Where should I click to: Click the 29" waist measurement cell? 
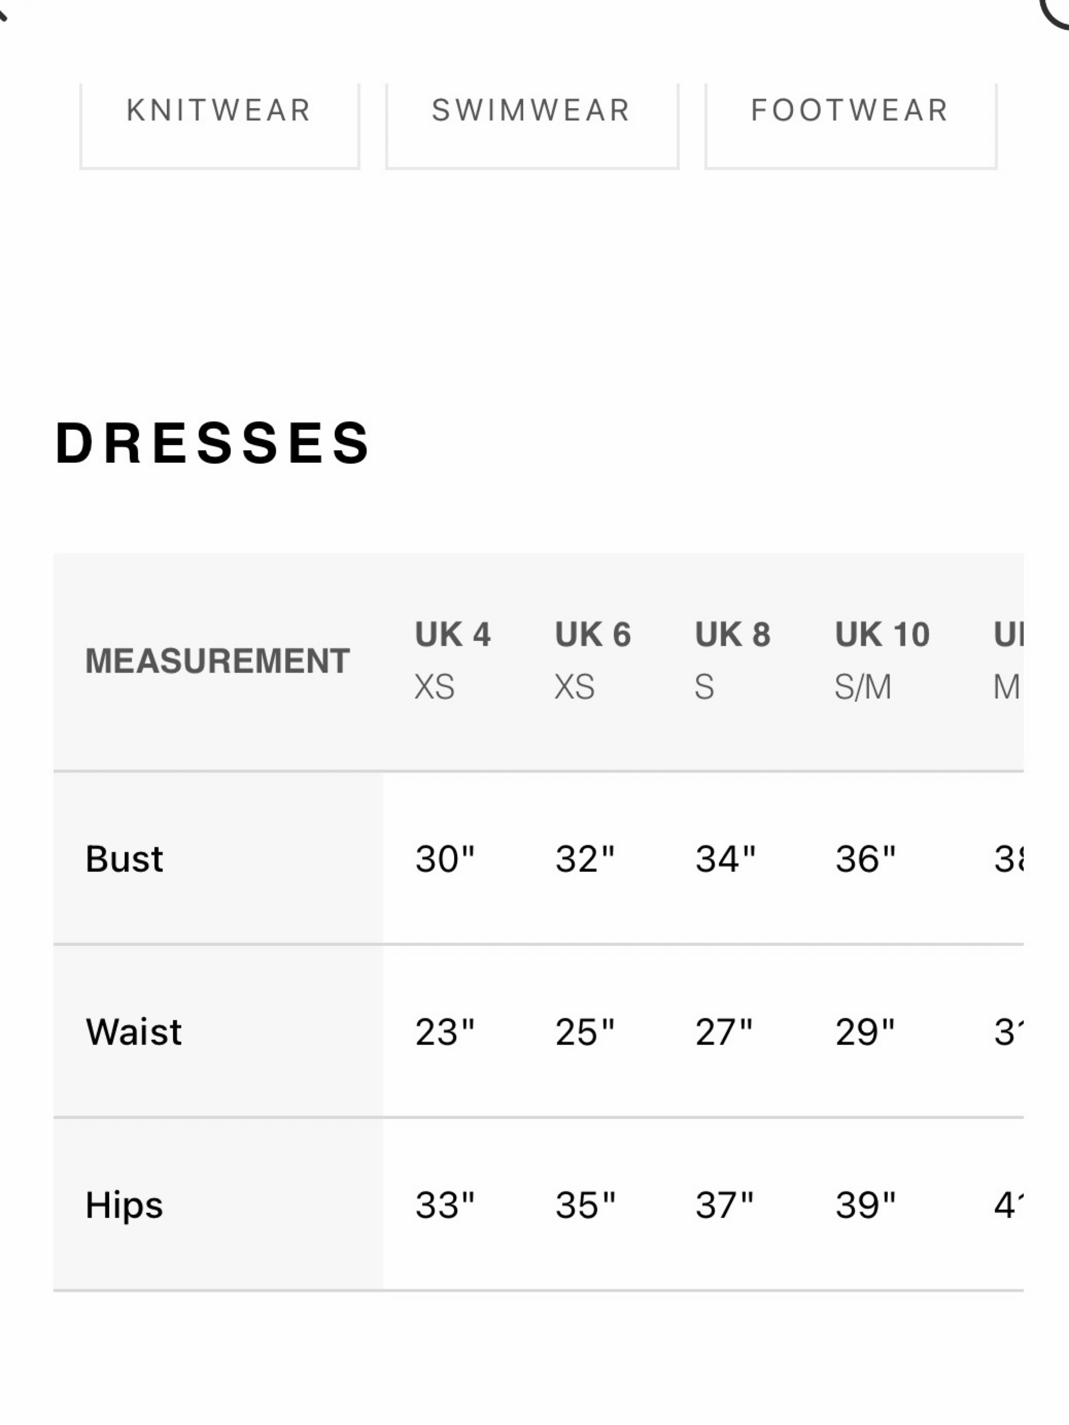pos(865,1032)
